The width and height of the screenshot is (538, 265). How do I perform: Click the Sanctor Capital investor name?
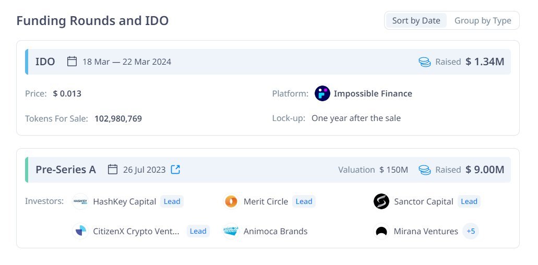click(423, 201)
